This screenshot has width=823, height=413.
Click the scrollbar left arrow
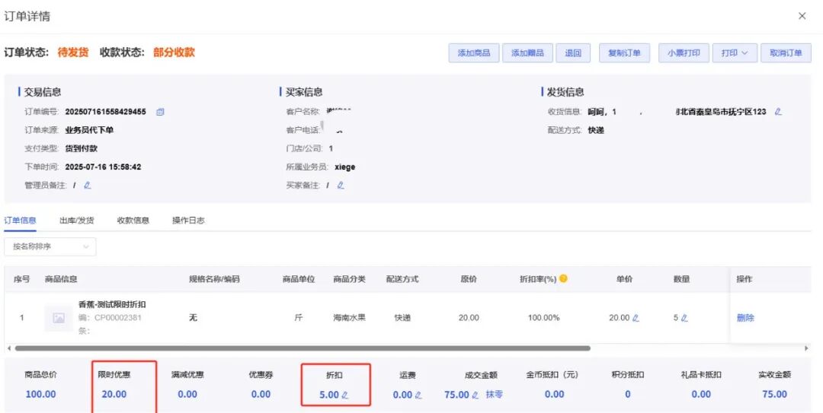8,348
